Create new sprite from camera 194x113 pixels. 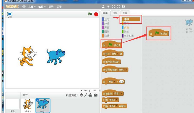tap(95, 95)
